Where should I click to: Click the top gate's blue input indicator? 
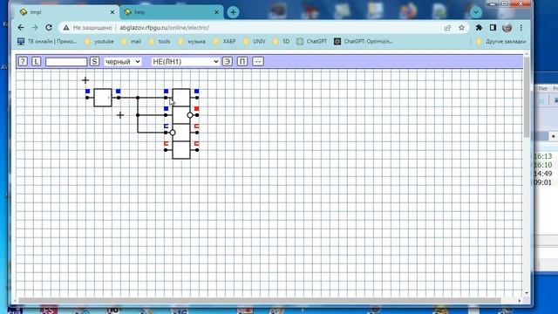[x=166, y=92]
